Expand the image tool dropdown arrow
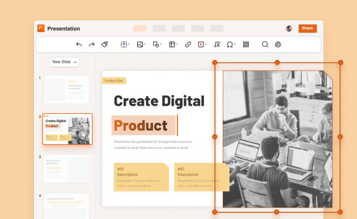Viewport: 357px width, 219px height. (145, 44)
